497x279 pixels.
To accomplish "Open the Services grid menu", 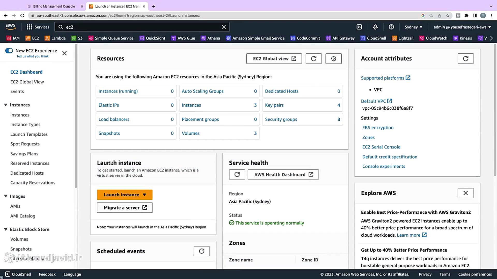I will pos(38,27).
